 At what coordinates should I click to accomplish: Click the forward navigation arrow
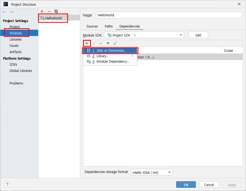(x=12, y=12)
